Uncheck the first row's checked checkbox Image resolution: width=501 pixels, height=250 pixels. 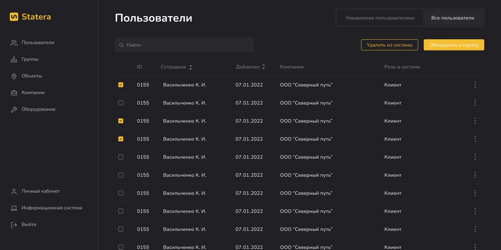(121, 85)
